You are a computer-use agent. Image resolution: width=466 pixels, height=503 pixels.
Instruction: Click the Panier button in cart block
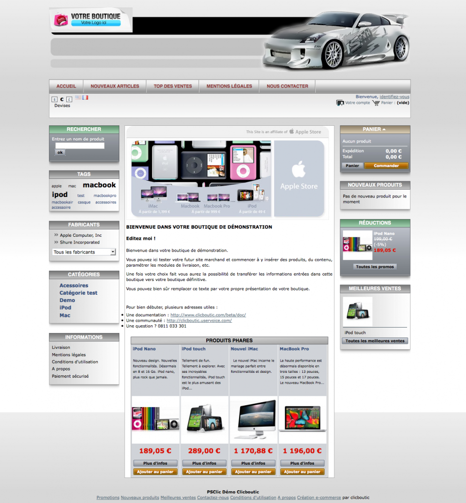pyautogui.click(x=352, y=166)
